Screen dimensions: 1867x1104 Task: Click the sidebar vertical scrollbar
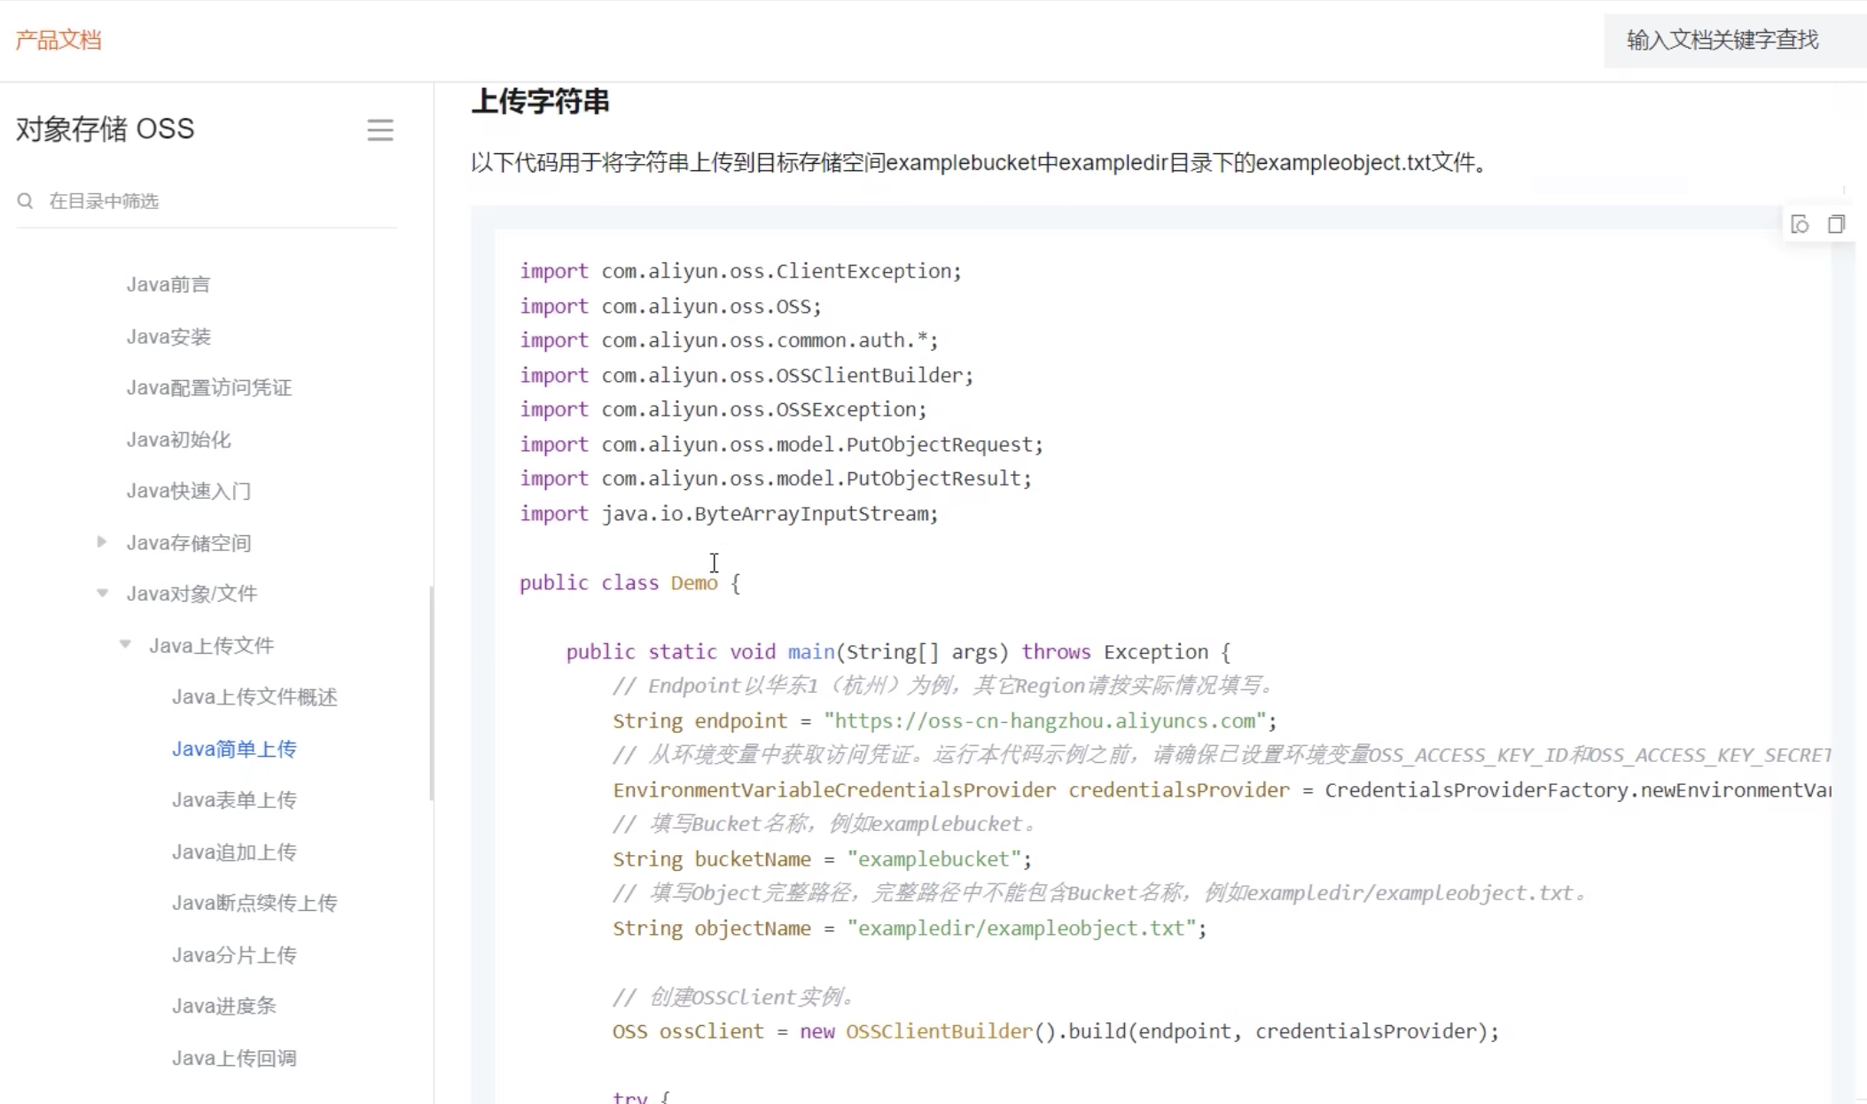click(431, 691)
